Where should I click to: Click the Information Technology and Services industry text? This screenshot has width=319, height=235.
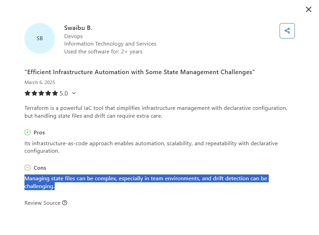point(110,44)
